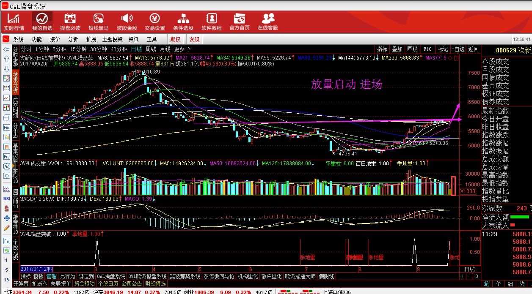Open the 指标 indicator button
This screenshot has height=294, width=532.
click(x=382, y=49)
